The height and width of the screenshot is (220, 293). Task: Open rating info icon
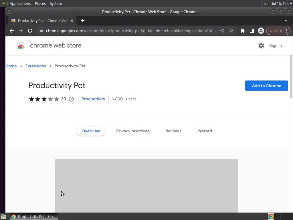click(x=71, y=99)
